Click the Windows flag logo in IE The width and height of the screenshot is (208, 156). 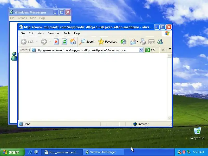click(x=167, y=33)
